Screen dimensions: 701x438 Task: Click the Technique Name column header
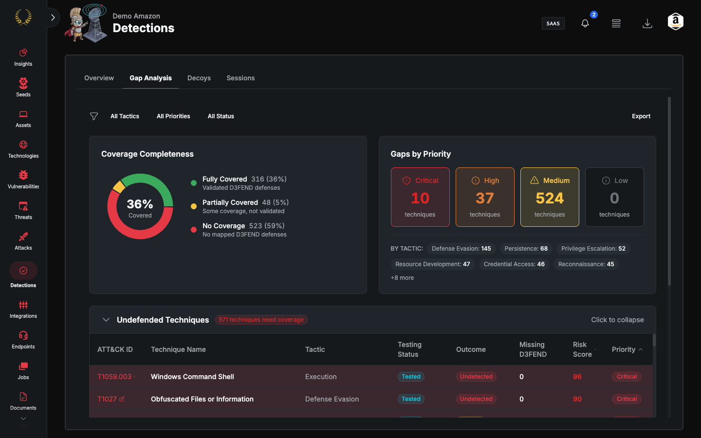(178, 349)
